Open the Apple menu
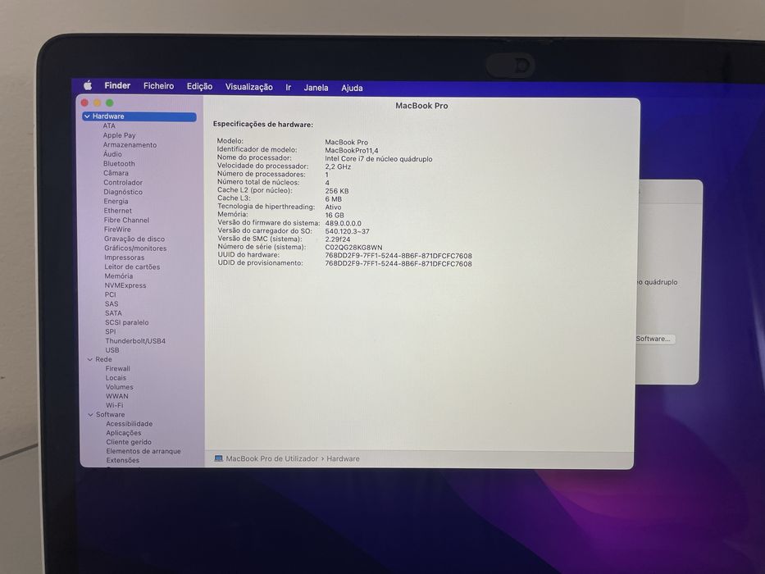 point(88,85)
